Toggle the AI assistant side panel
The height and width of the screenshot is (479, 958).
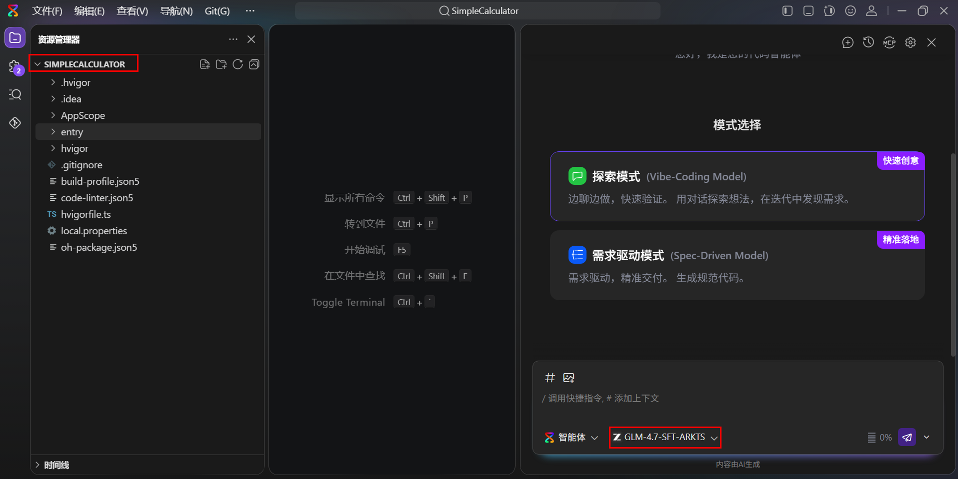[x=829, y=10]
